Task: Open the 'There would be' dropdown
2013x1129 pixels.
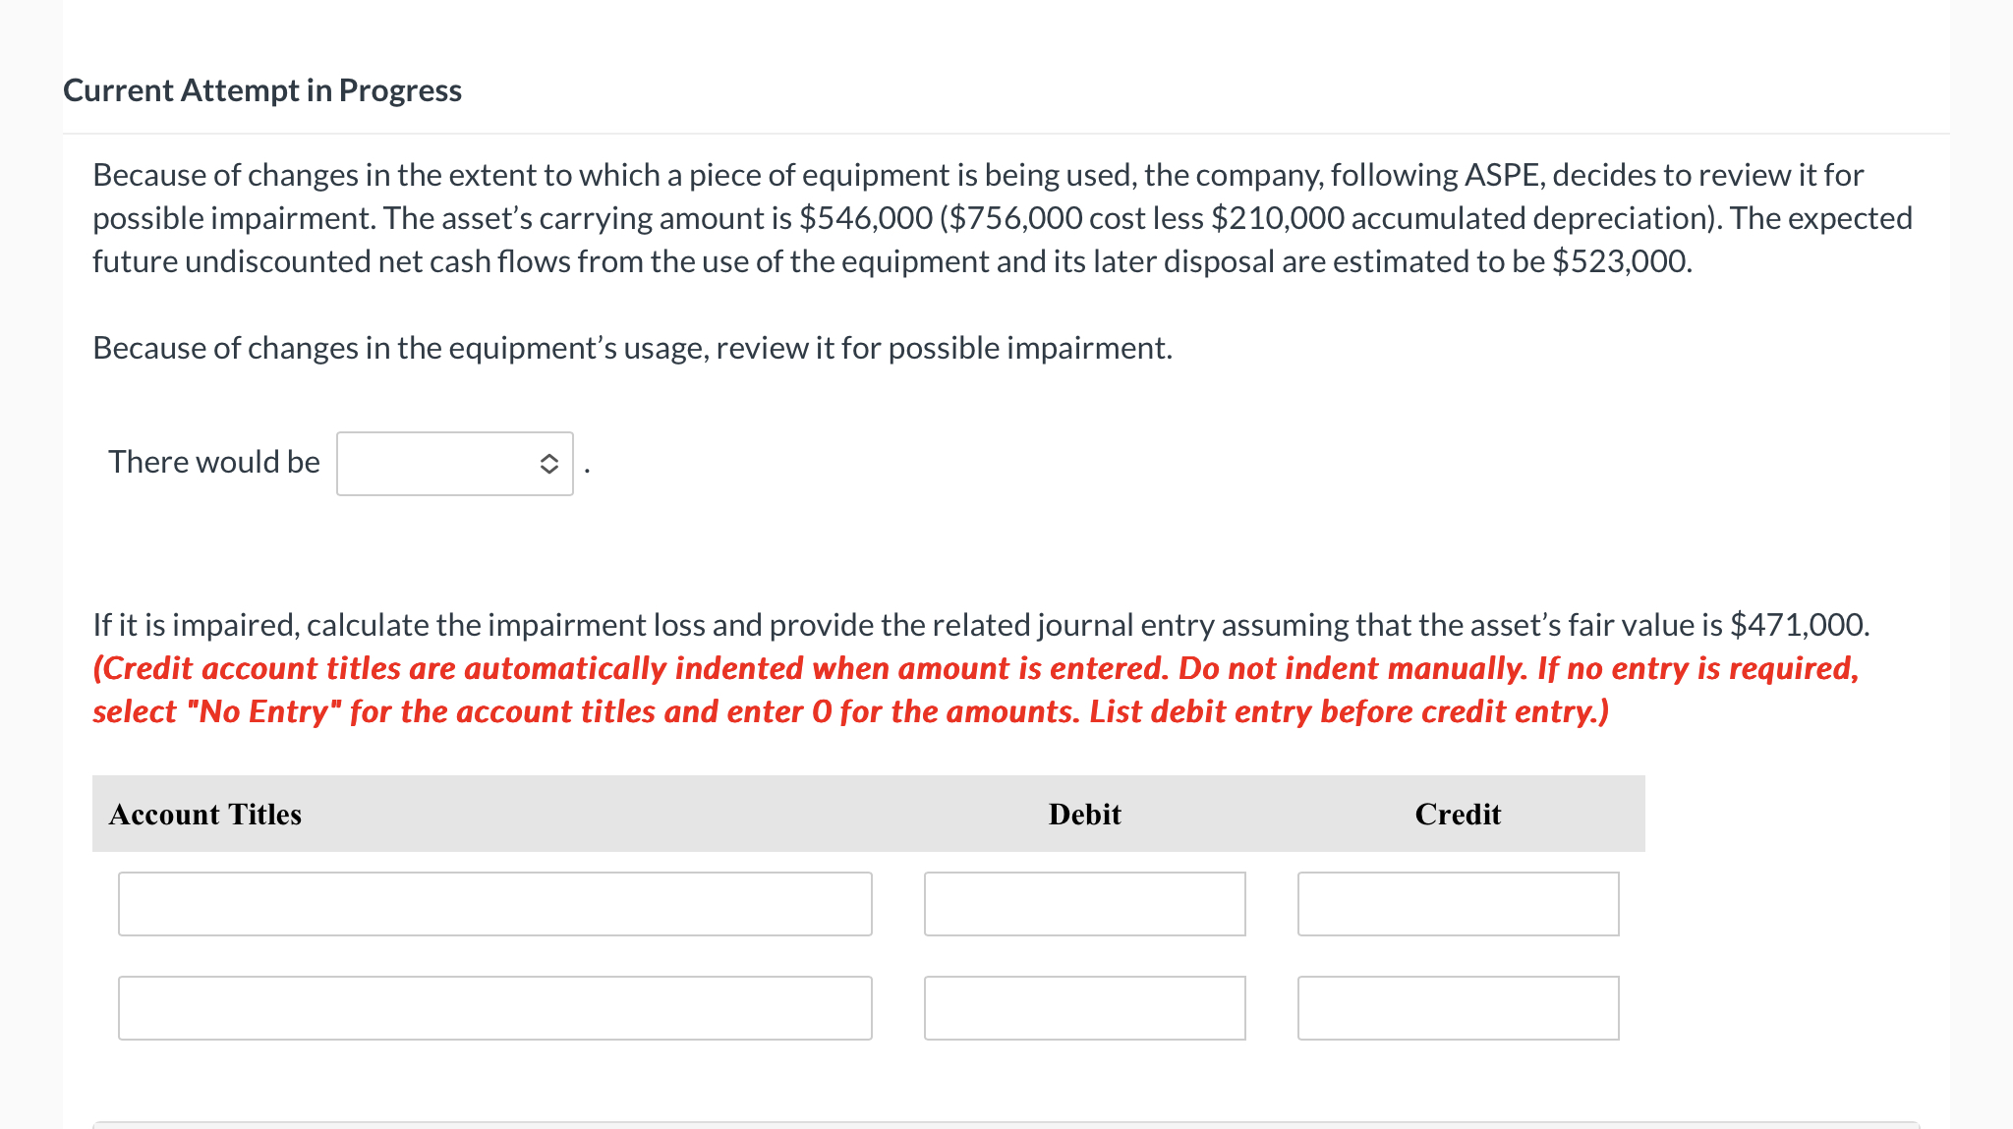Action: pos(454,464)
